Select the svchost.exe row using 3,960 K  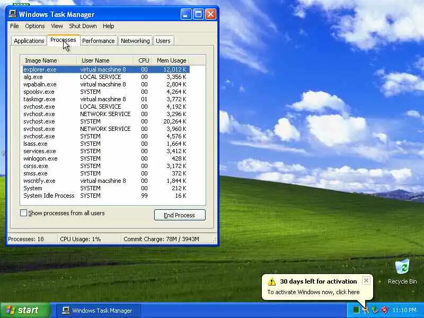(106, 129)
